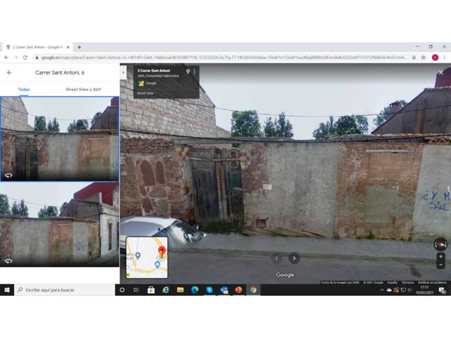Click the Street View label in info card
Image resolution: width=451 pixels, height=338 pixels.
pos(145,93)
